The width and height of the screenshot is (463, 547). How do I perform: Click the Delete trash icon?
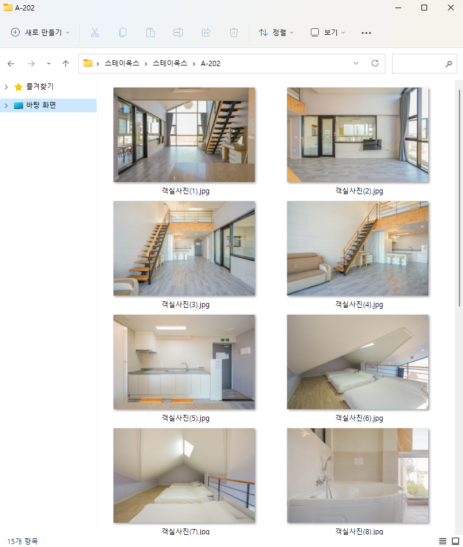pos(234,33)
